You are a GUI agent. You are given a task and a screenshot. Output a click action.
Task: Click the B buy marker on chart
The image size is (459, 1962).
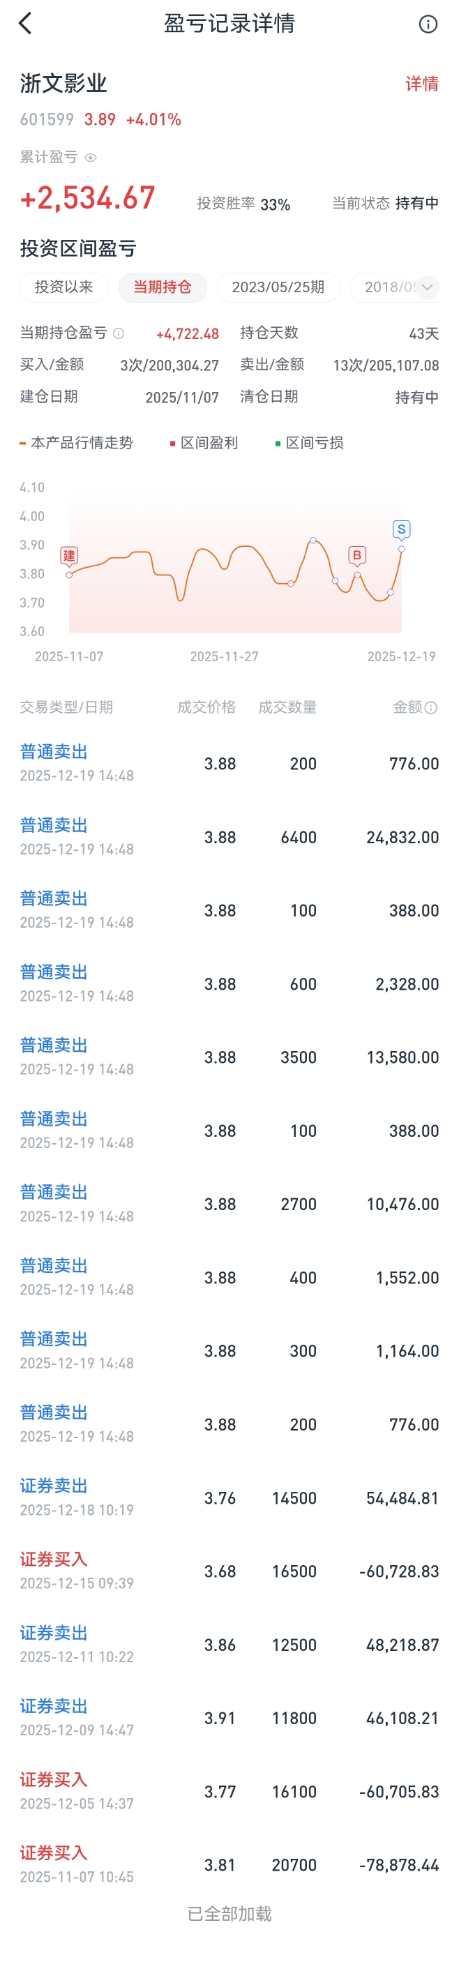coord(357,555)
